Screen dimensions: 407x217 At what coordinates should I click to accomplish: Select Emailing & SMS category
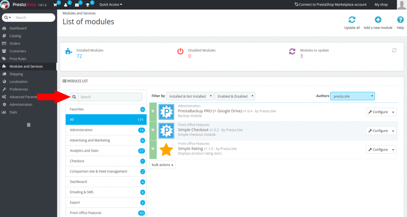106,192
